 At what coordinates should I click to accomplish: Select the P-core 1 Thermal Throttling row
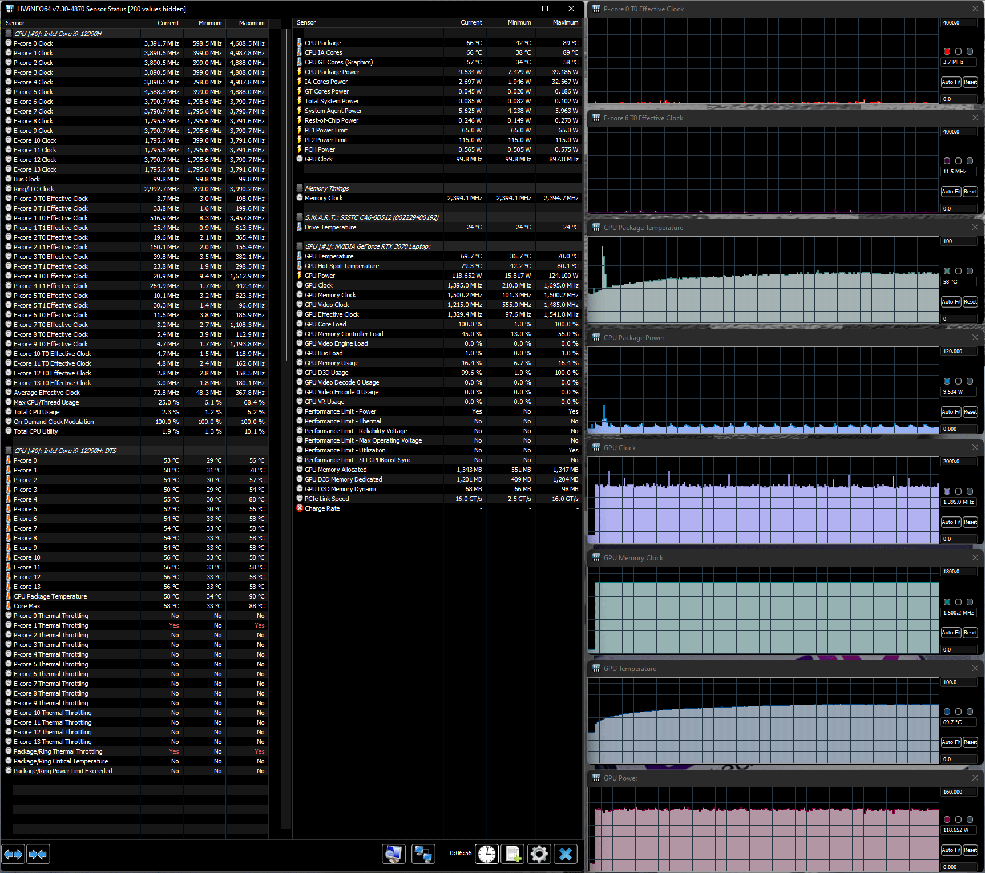tap(135, 625)
